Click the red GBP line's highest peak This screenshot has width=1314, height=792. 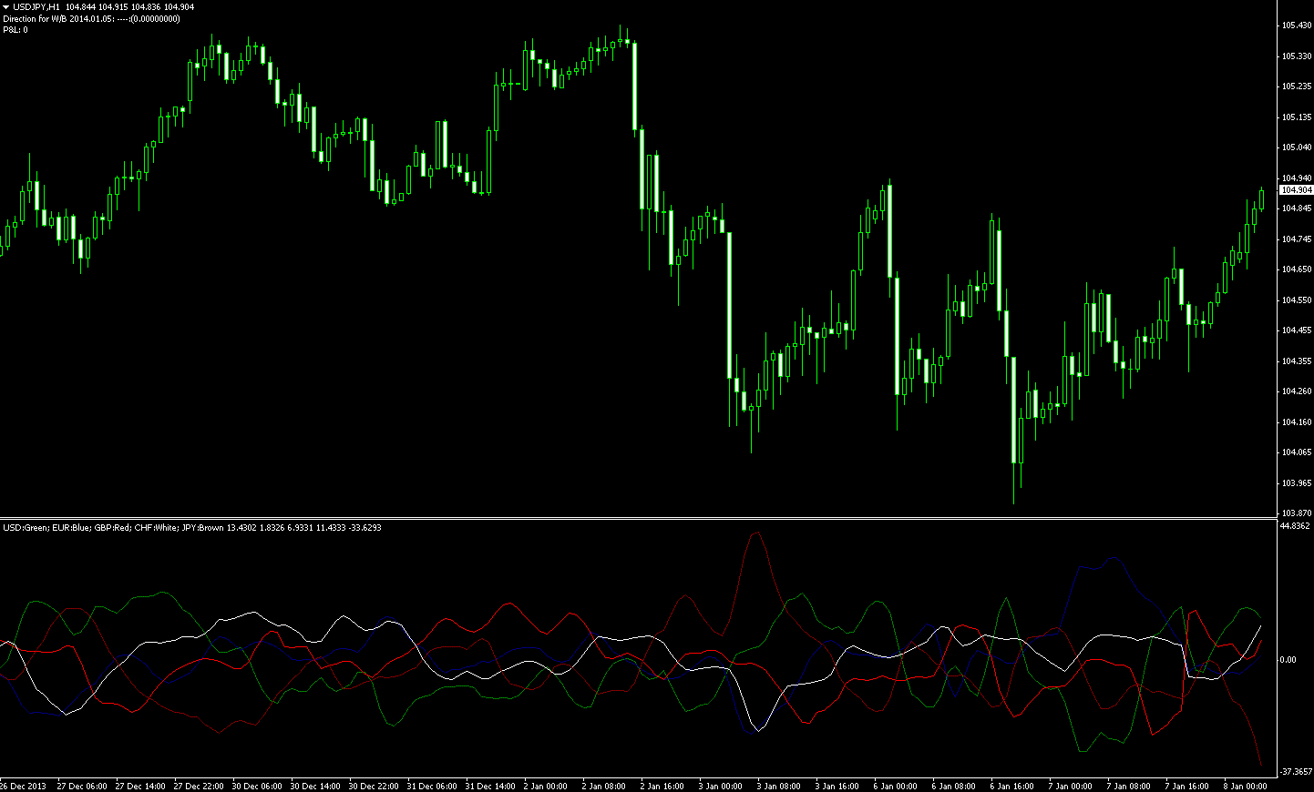point(756,533)
